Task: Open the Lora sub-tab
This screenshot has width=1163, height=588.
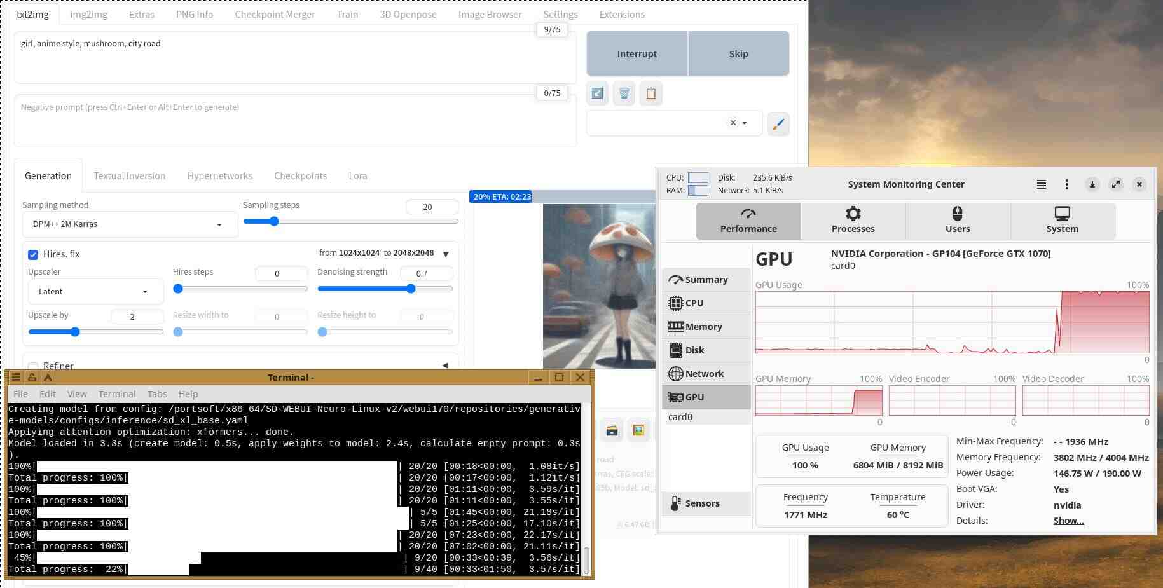Action: click(358, 176)
